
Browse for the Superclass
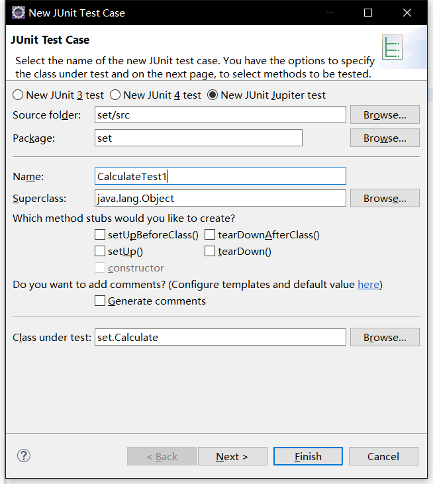point(385,198)
